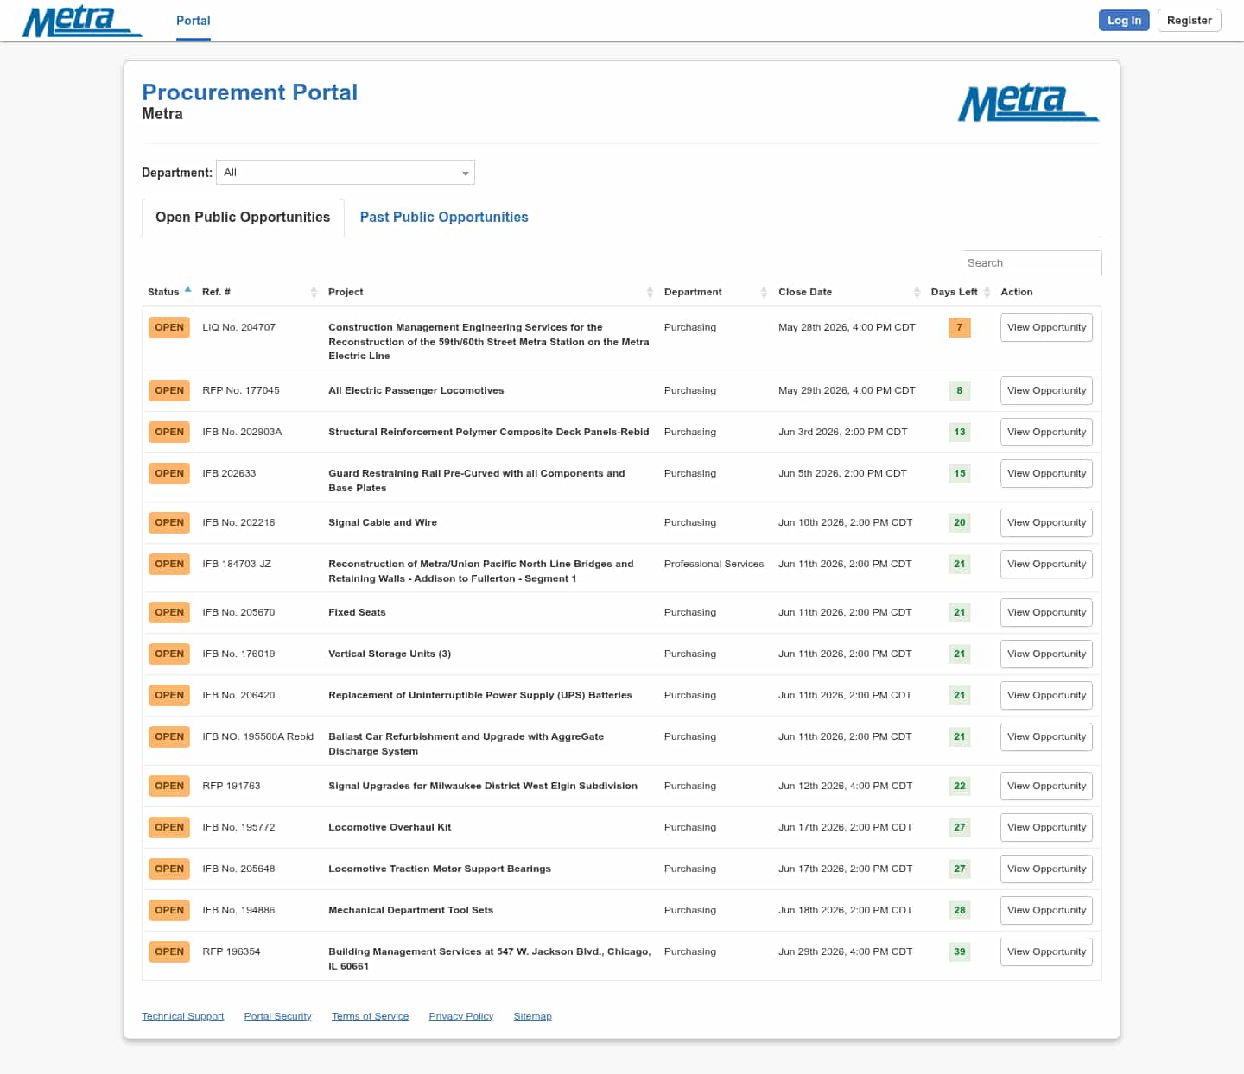Screen dimensions: 1244x1074
Task: View opportunity for Fixed Seats
Action: (1046, 613)
